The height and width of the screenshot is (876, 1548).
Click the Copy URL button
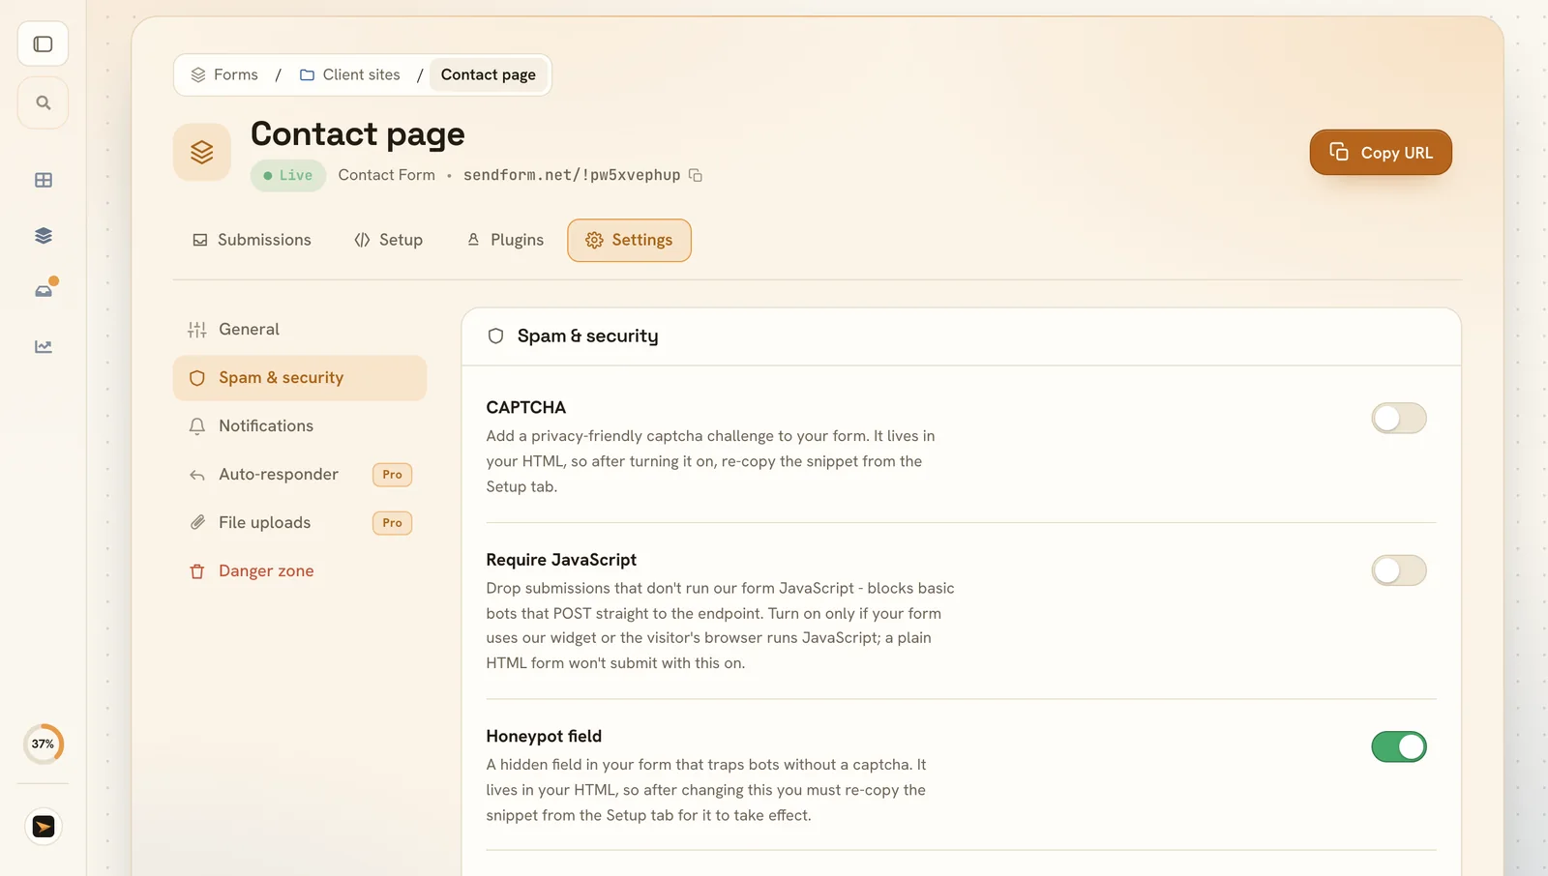click(1381, 153)
